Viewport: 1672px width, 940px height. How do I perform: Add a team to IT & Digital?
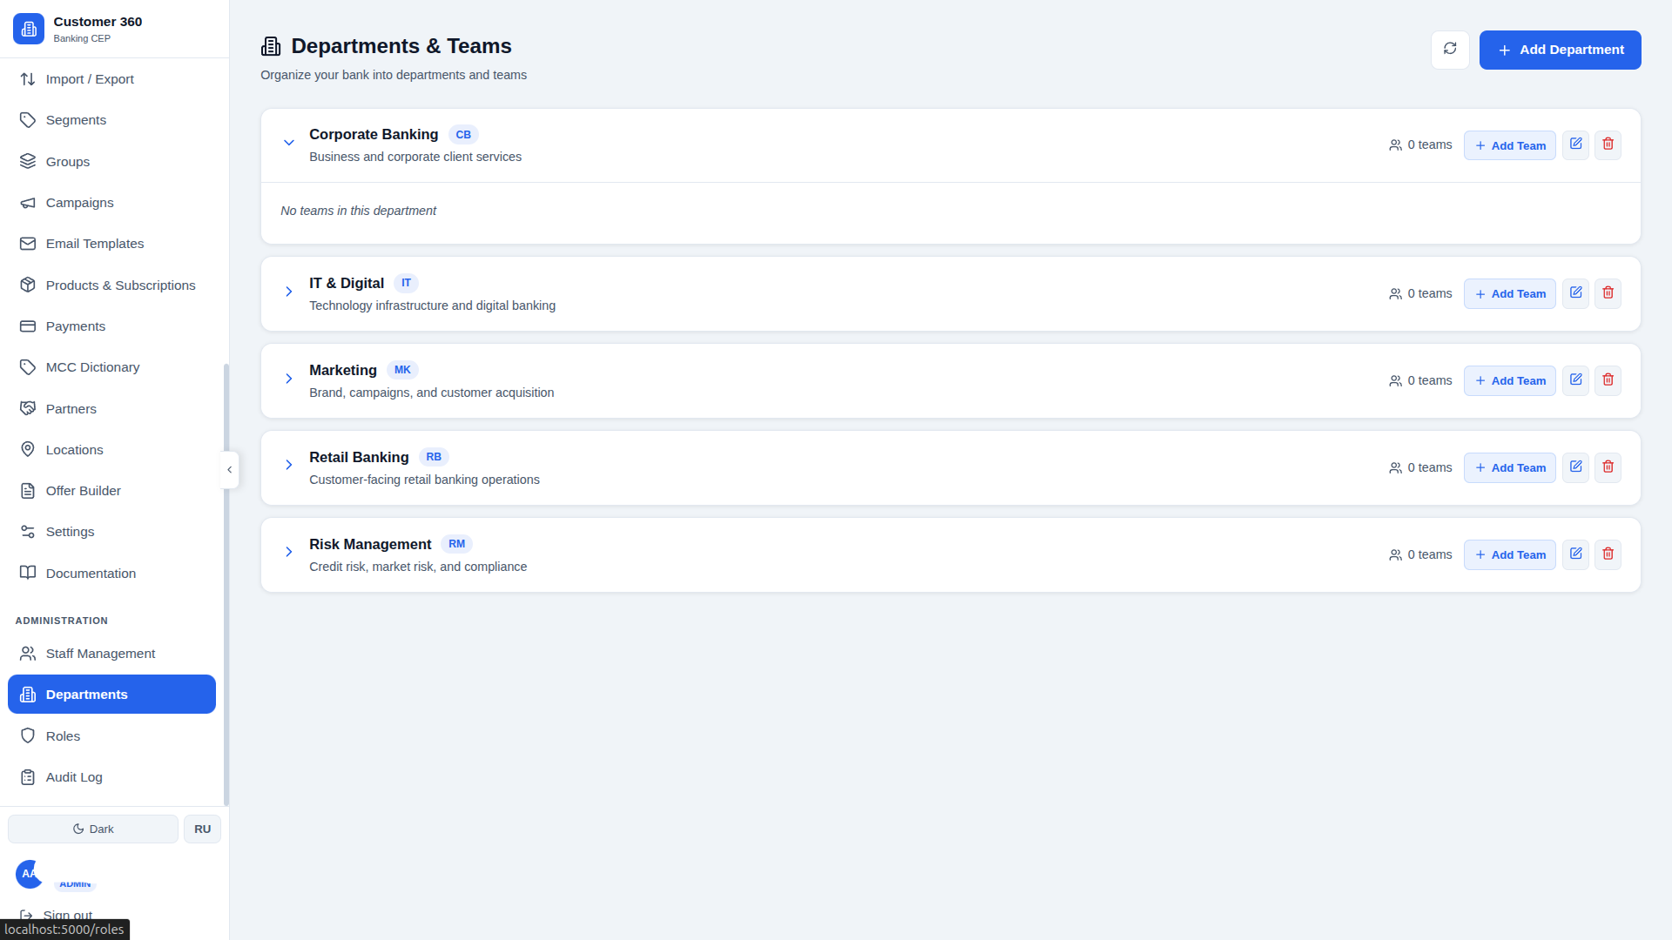pyautogui.click(x=1509, y=293)
